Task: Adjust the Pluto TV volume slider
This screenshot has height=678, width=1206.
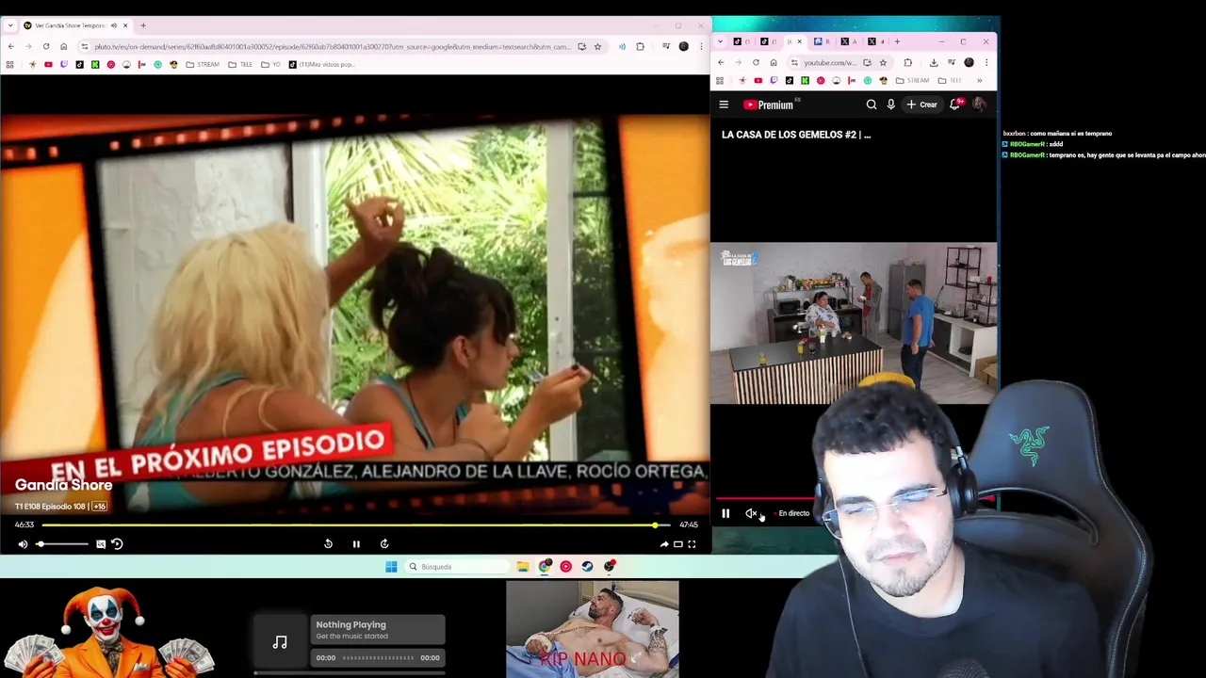Action: 64,543
